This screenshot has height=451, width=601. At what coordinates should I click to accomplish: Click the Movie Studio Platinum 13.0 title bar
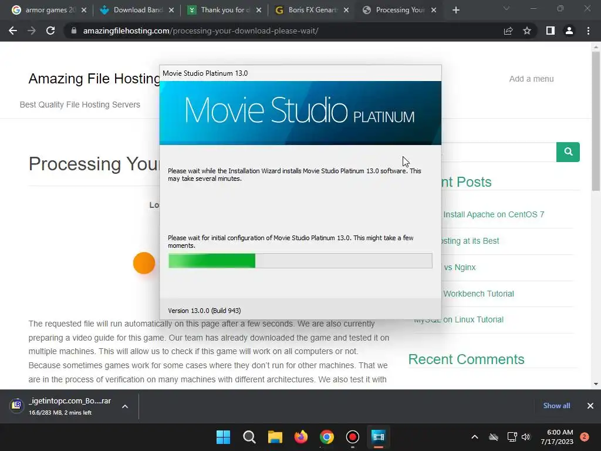pyautogui.click(x=300, y=73)
